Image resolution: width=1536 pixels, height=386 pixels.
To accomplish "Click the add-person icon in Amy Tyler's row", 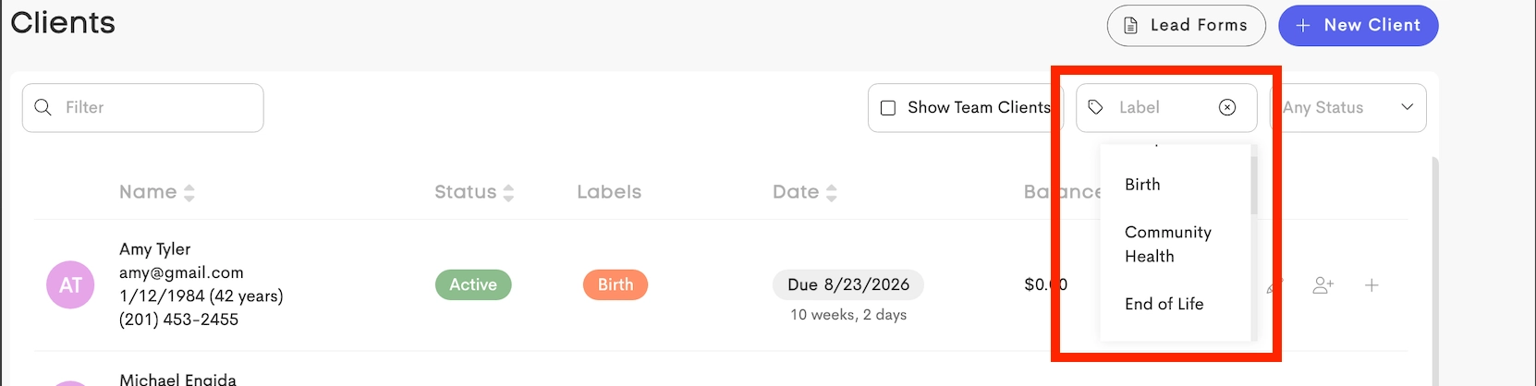I will (x=1323, y=285).
